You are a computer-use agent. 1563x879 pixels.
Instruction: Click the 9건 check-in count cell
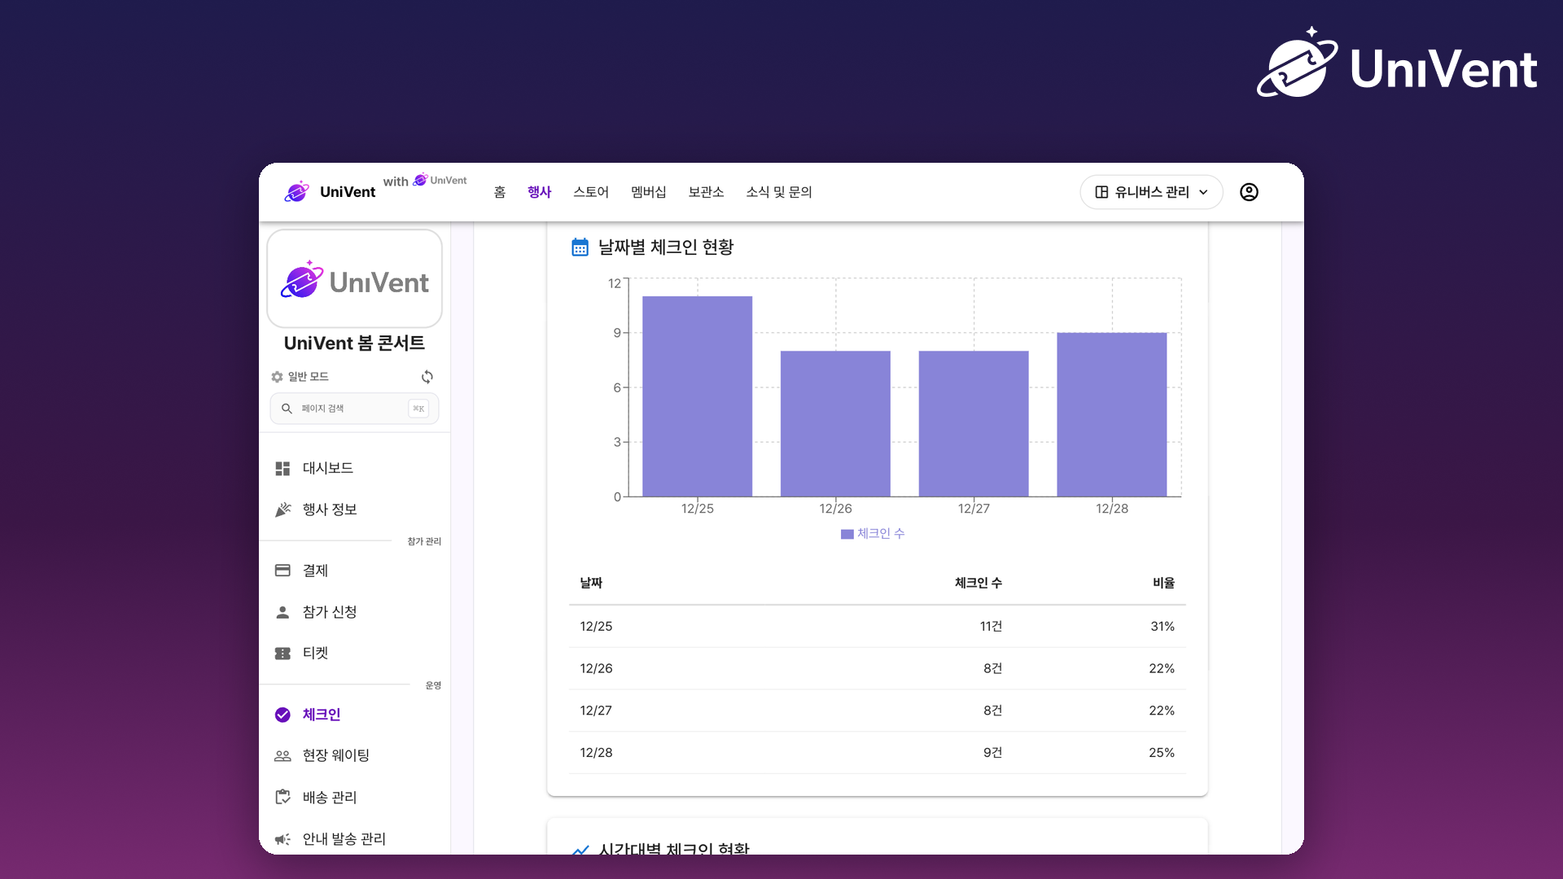992,753
